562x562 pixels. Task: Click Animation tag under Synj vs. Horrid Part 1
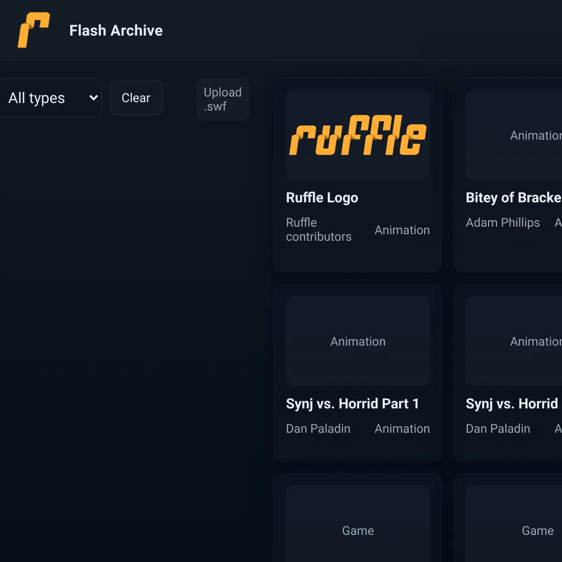point(402,429)
